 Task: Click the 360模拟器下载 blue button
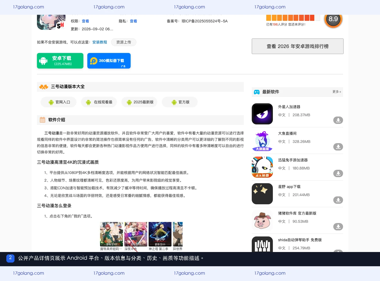click(x=109, y=61)
